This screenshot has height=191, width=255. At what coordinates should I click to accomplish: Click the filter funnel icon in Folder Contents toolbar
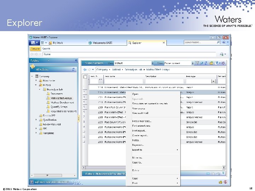pyautogui.click(x=197, y=63)
